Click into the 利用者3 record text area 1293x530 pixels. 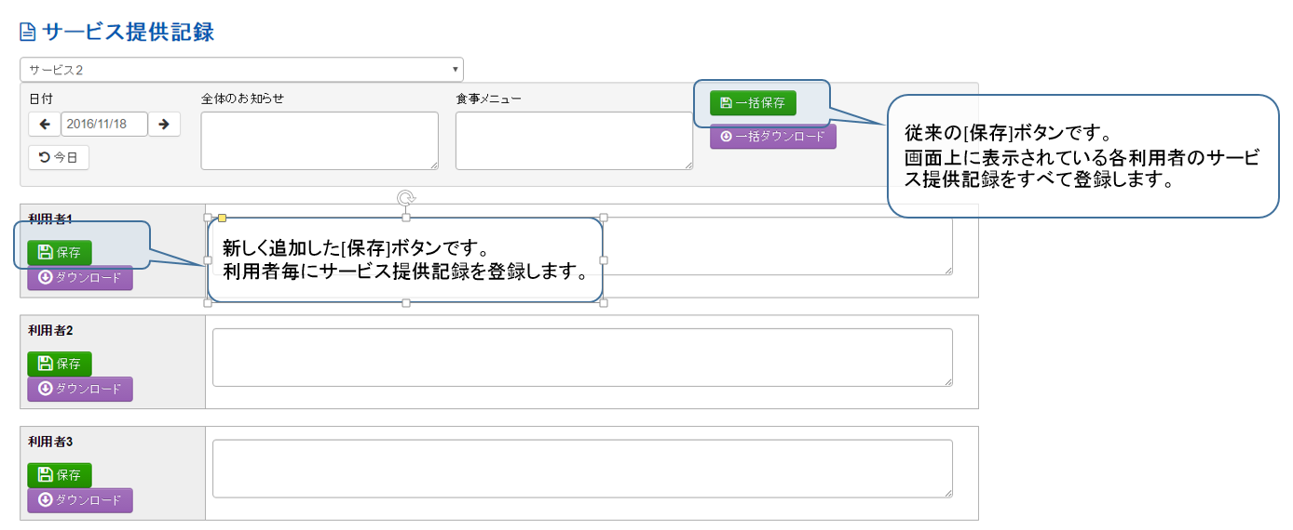pos(582,469)
